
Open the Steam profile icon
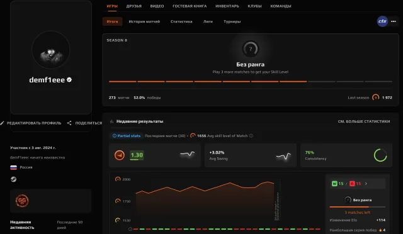[13, 179]
